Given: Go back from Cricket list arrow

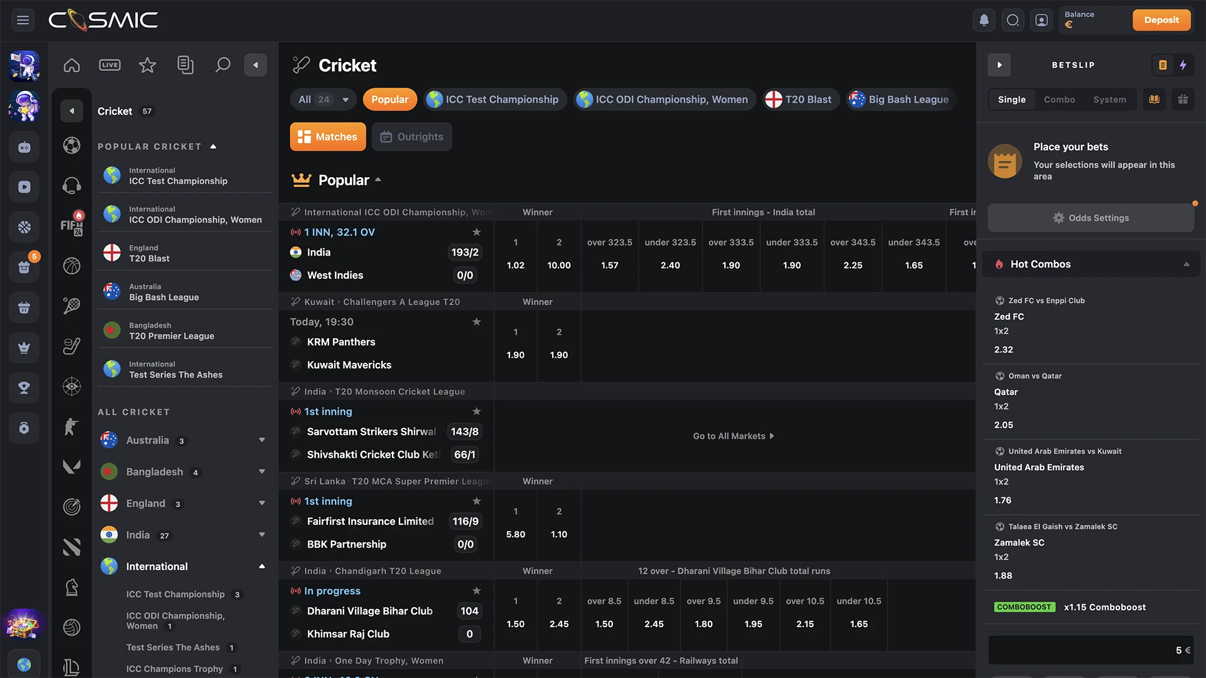Looking at the screenshot, I should tap(72, 111).
